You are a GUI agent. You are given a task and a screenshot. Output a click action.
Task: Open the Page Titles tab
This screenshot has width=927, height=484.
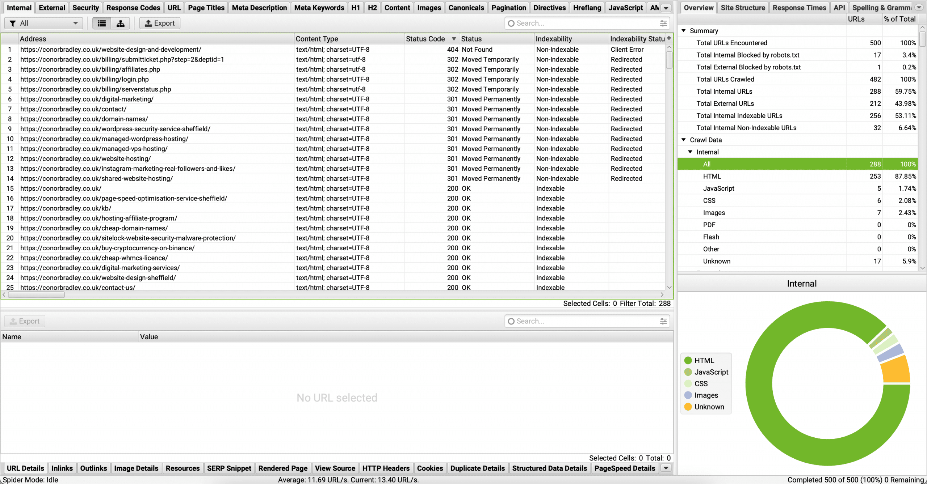point(206,8)
